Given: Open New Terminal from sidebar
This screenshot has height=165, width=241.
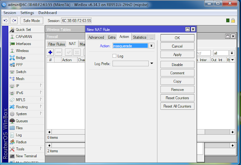Looking at the screenshot, I should coord(26,156).
